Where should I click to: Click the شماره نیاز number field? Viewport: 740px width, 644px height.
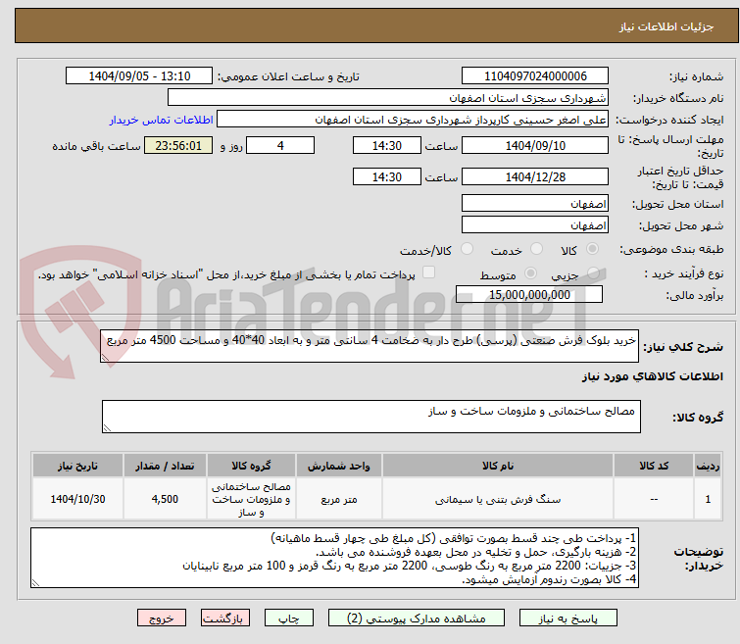535,76
